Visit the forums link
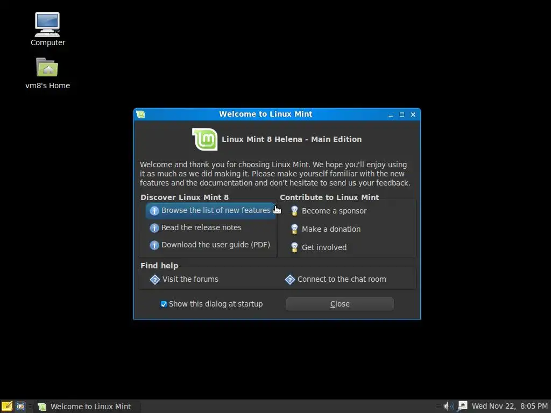 click(184, 280)
